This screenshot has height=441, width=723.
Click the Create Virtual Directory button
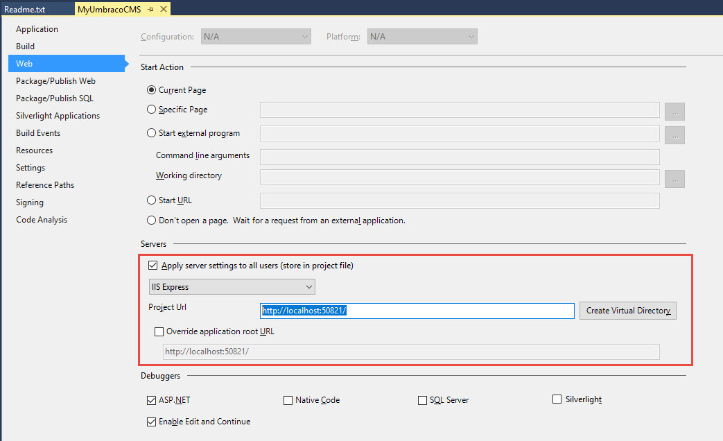(x=627, y=311)
